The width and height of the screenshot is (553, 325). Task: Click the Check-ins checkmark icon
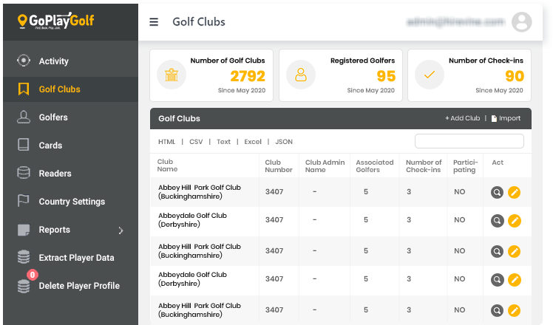pyautogui.click(x=430, y=75)
